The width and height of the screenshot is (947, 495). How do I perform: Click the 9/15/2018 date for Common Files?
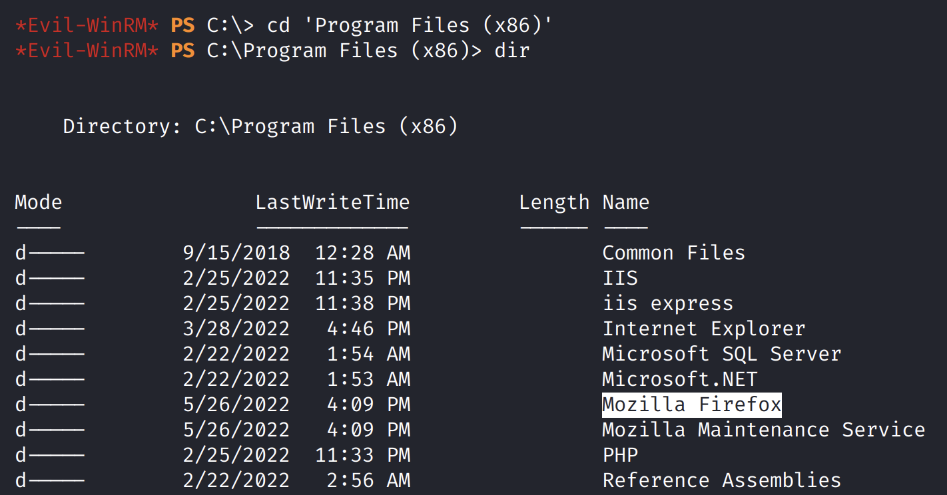[x=236, y=253]
